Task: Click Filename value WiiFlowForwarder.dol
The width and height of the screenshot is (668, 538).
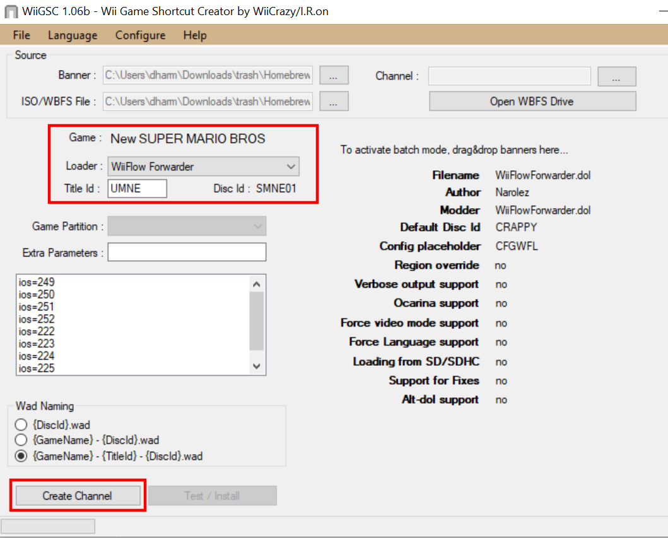Action: tap(542, 175)
